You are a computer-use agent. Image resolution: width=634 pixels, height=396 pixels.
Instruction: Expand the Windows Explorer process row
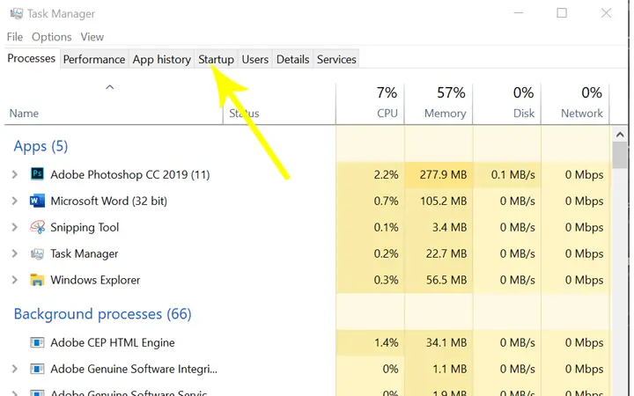coord(15,280)
